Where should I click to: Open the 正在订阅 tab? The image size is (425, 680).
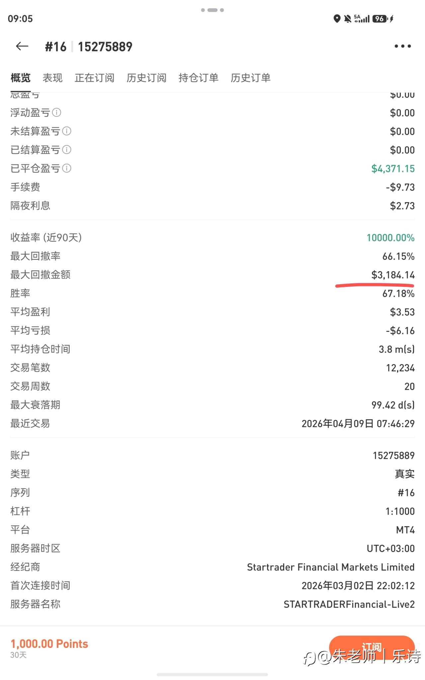click(94, 78)
